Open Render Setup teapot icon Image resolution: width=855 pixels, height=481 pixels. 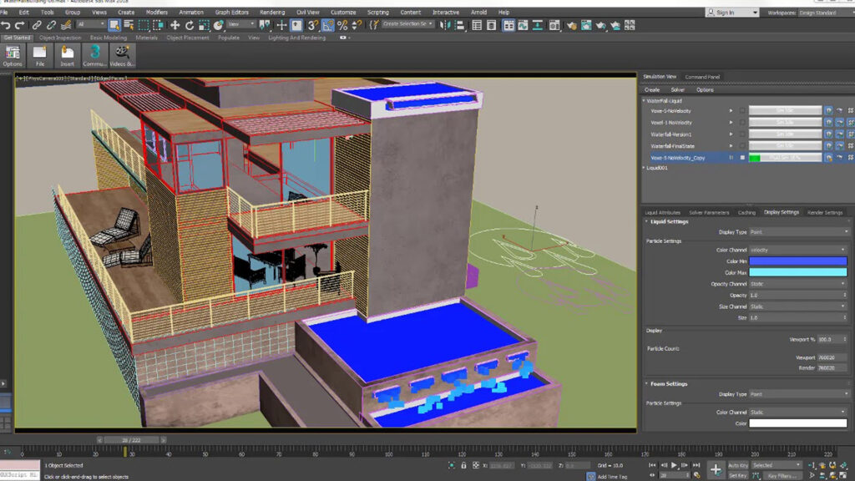click(x=571, y=25)
